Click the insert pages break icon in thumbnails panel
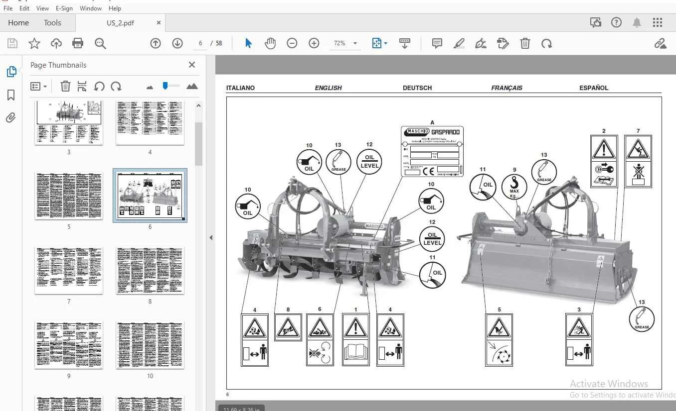 (82, 86)
